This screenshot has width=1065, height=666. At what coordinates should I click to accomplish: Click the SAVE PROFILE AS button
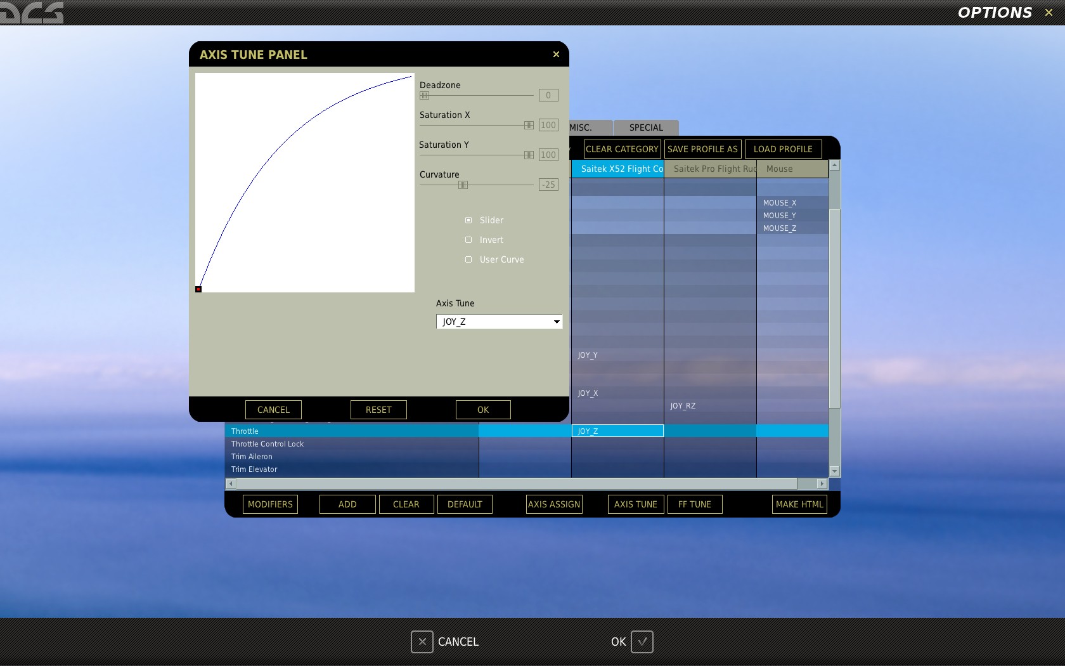702,149
